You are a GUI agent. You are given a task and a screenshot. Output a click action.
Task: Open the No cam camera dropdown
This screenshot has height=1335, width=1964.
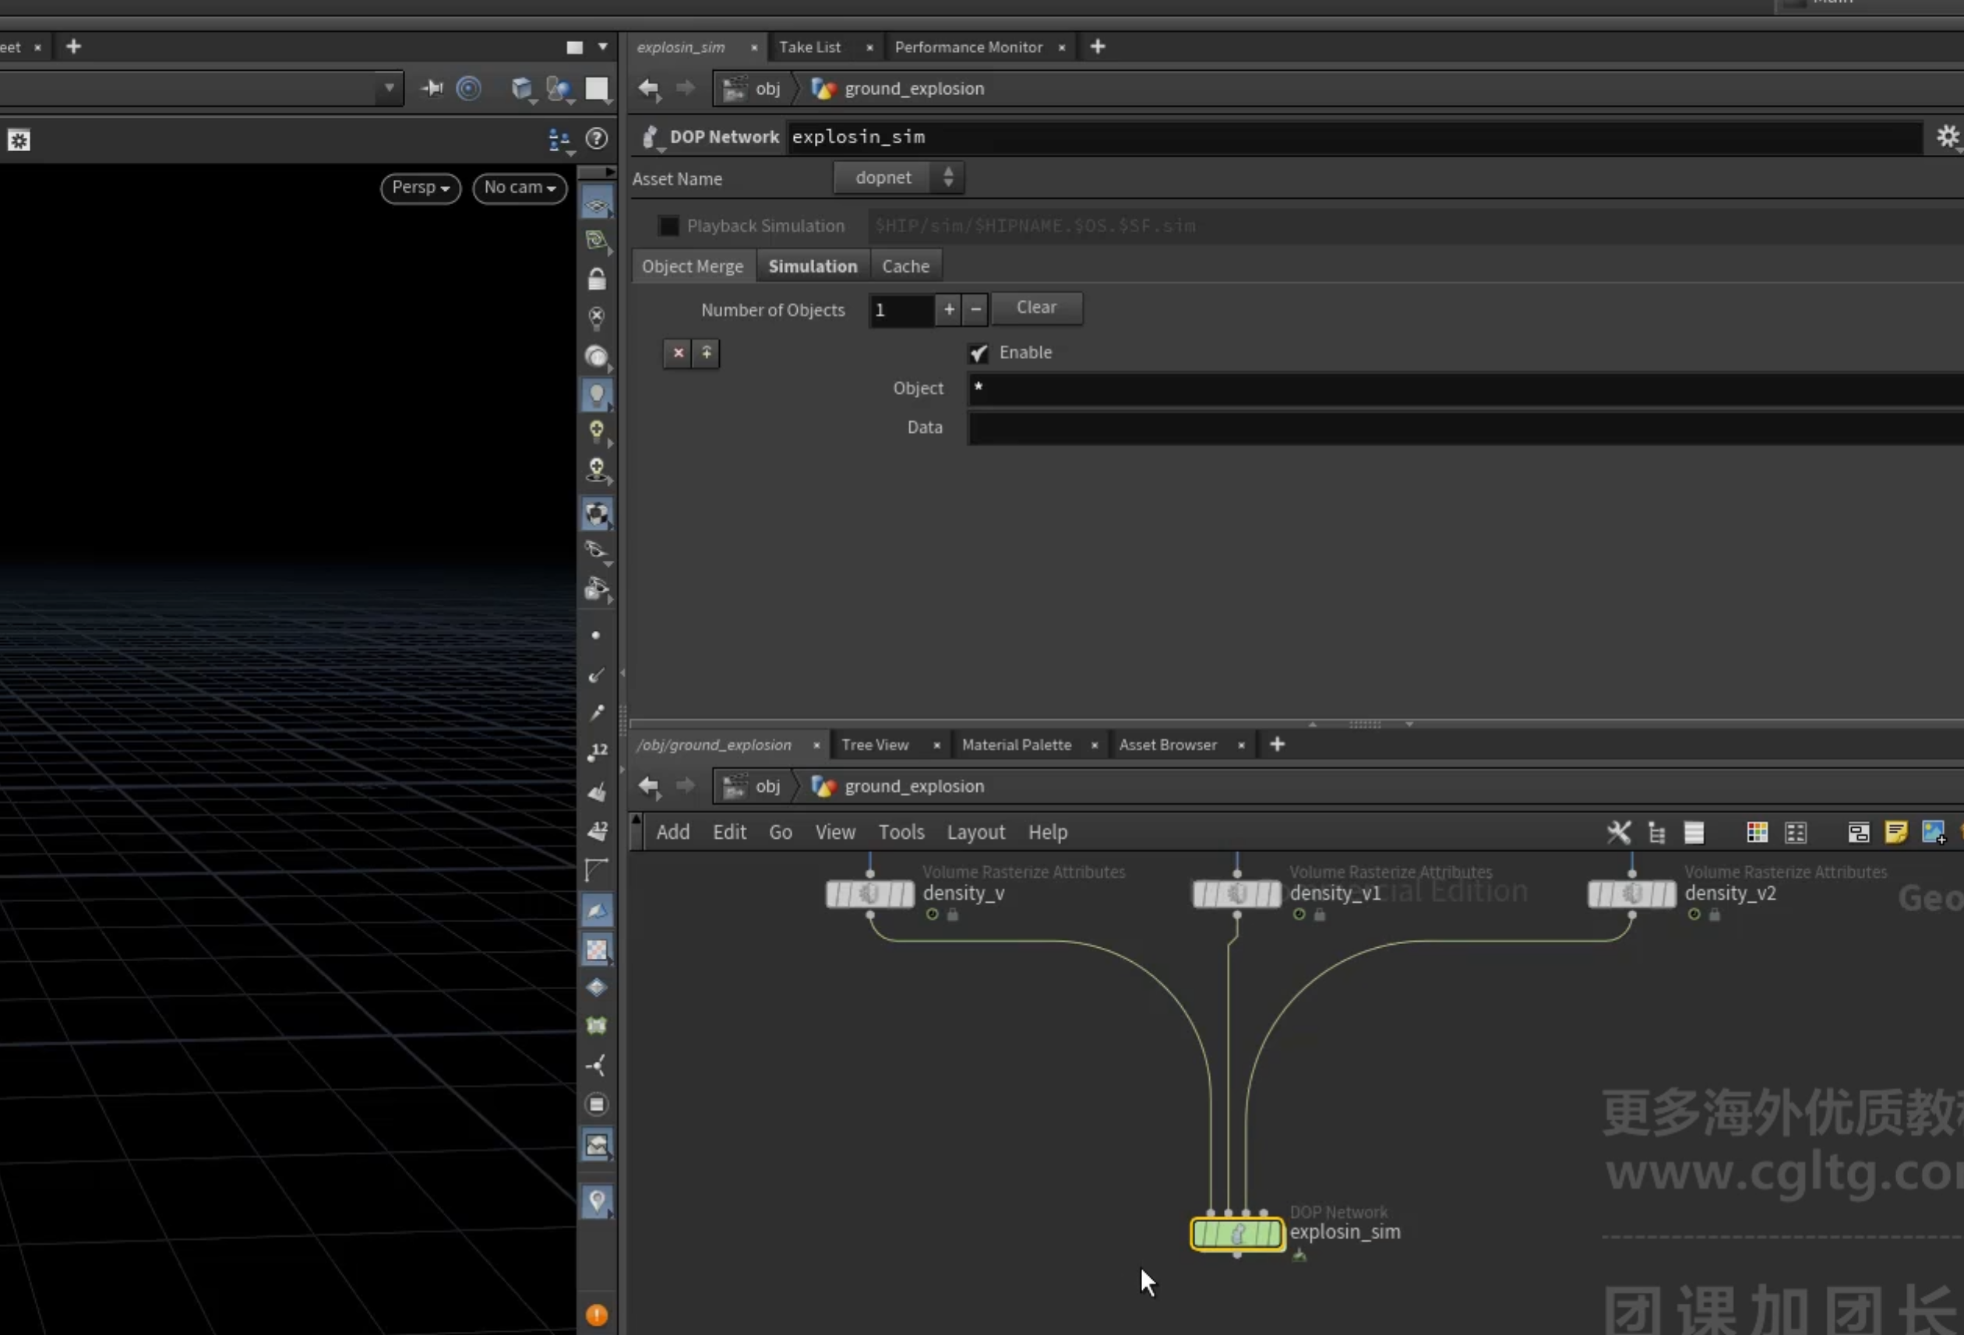click(520, 188)
